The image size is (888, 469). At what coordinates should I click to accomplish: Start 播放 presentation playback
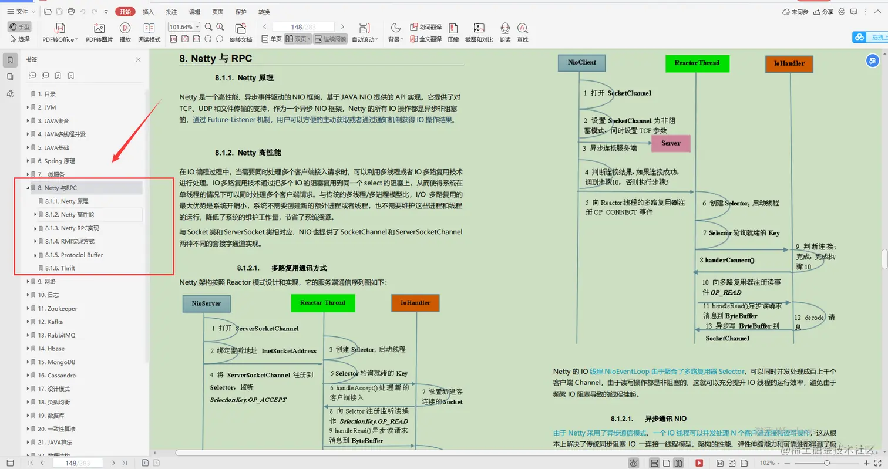[x=125, y=31]
